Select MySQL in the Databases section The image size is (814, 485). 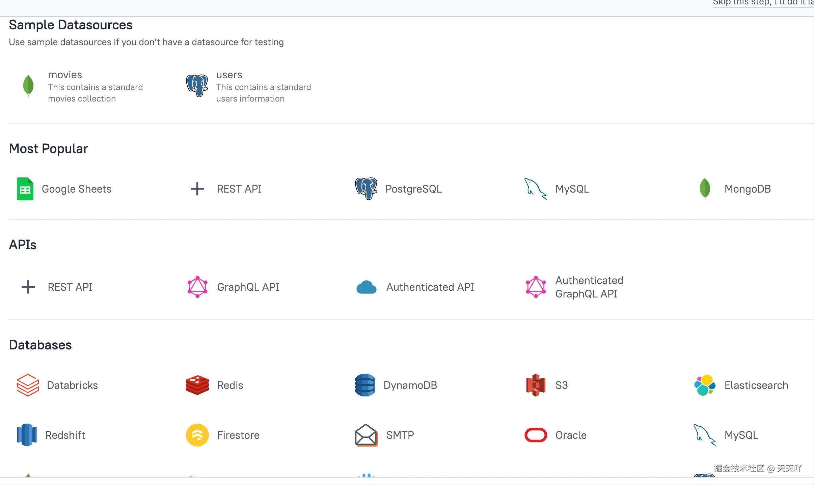(x=741, y=435)
